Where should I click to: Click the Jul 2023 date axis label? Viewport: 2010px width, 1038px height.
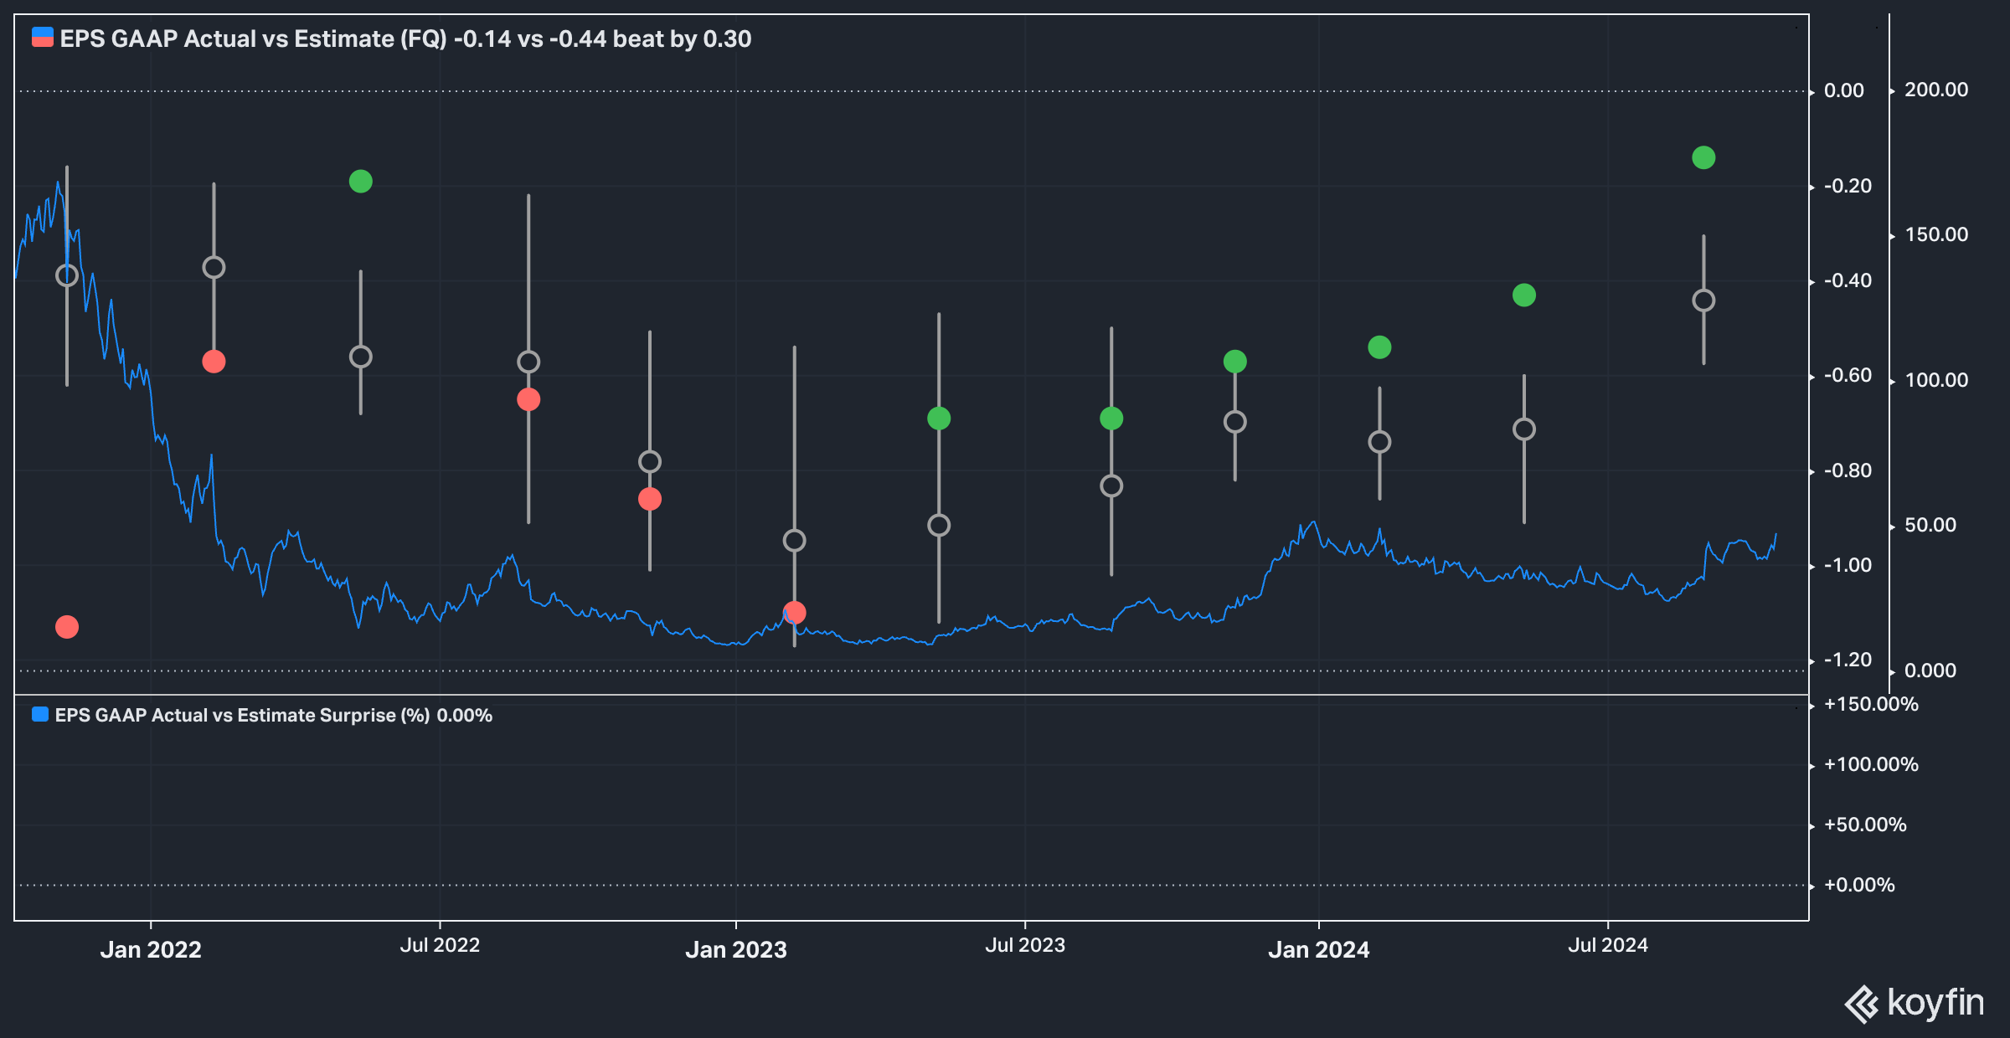point(1025,945)
